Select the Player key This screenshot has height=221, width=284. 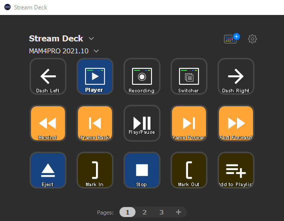(95, 76)
